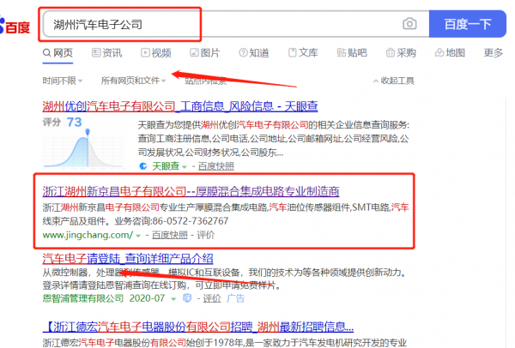Expand the 所有网页和文件 dropdown
Screen dimensions: 515x348
click(132, 81)
